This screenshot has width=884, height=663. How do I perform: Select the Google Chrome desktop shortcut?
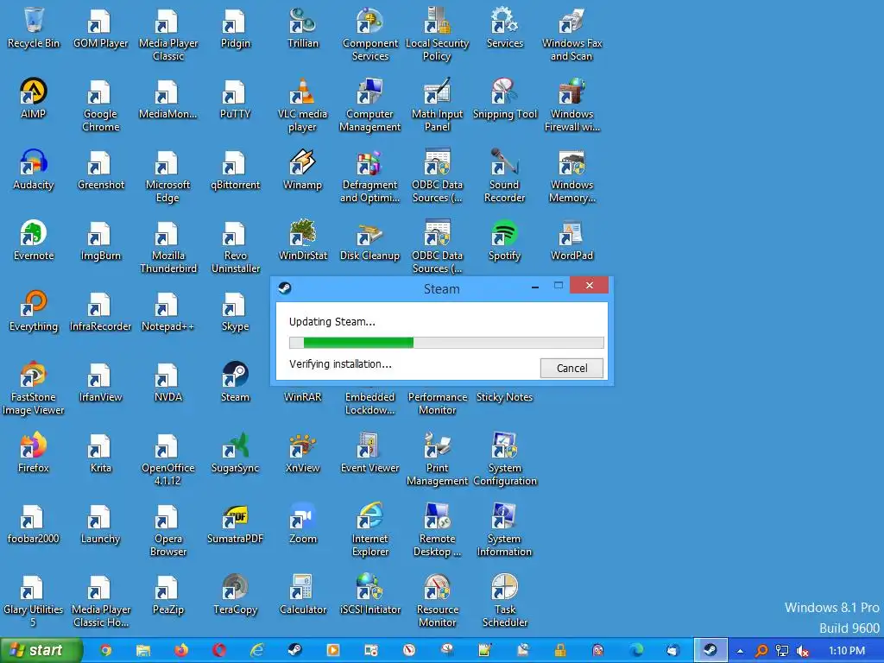[x=100, y=104]
